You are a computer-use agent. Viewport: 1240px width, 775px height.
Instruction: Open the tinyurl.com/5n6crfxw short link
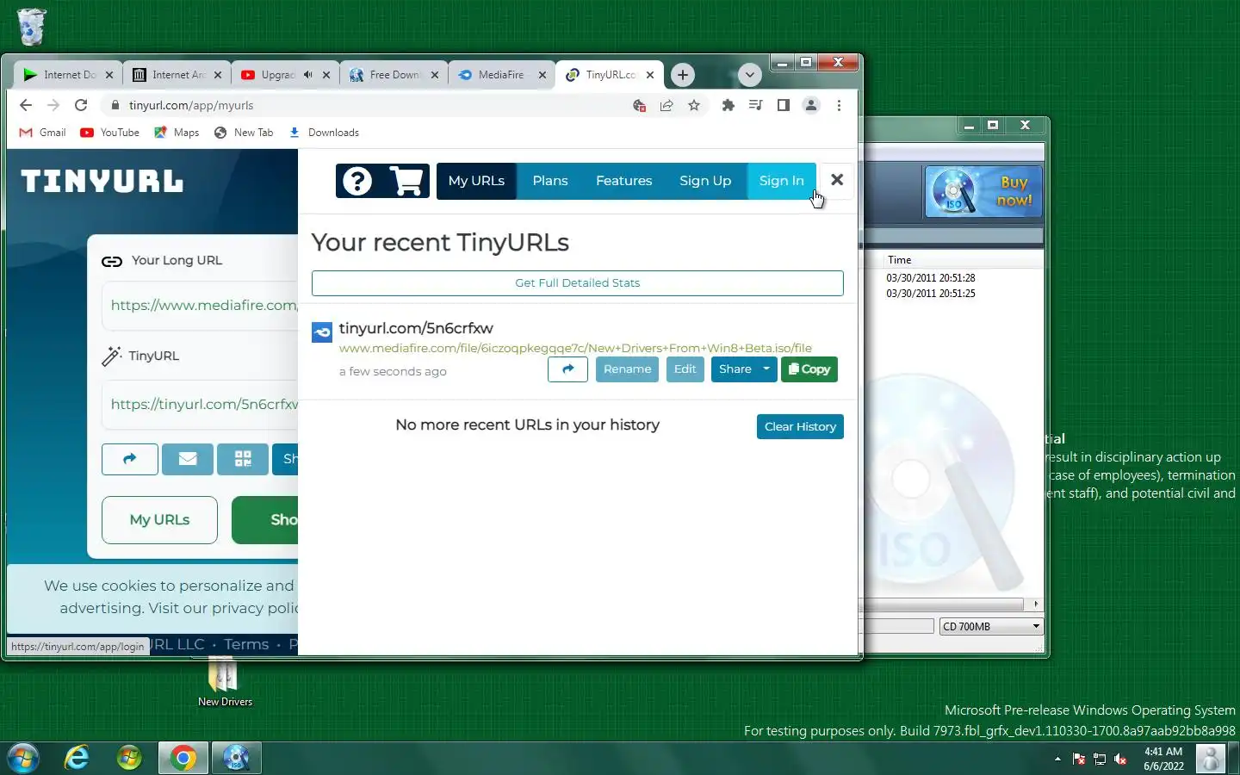coord(416,328)
